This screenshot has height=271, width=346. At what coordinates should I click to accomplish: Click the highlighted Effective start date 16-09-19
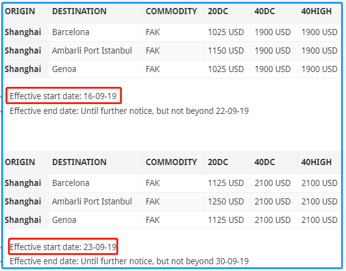tap(63, 96)
